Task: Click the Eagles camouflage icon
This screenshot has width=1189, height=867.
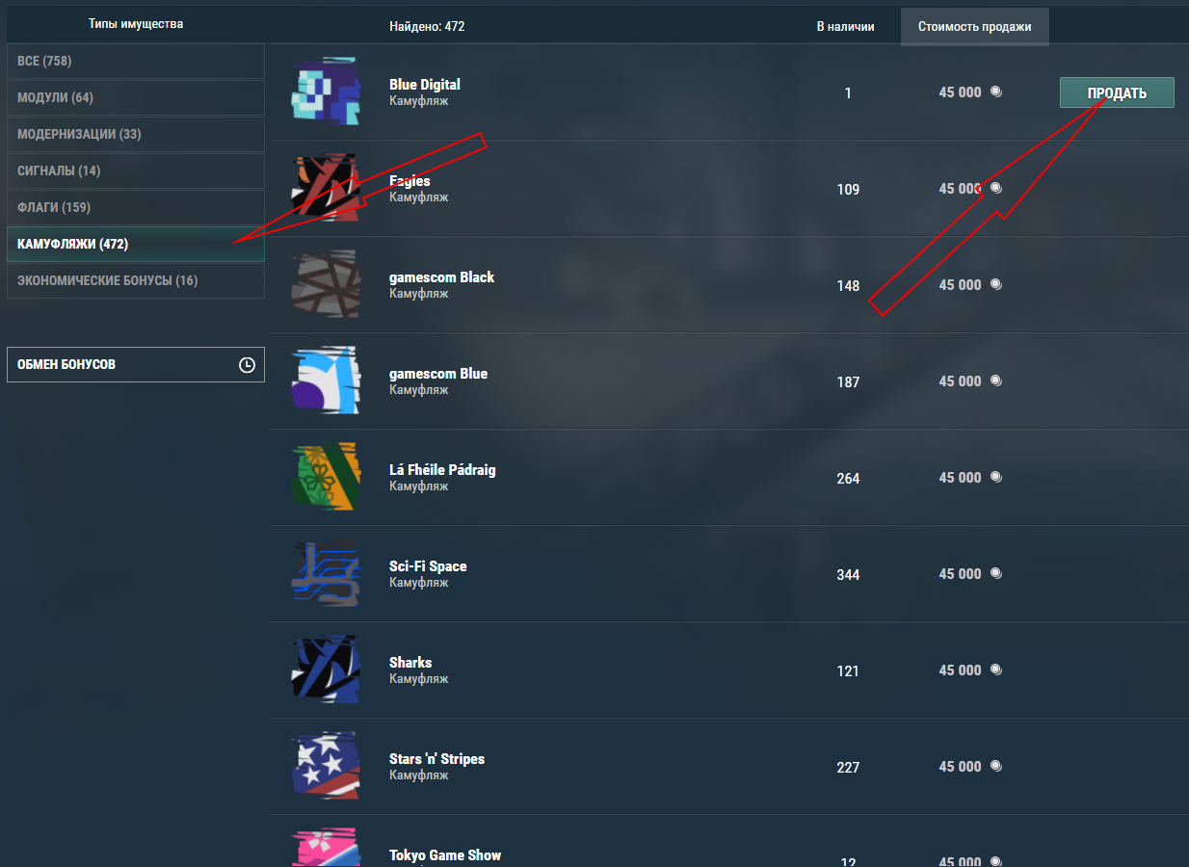Action: click(x=326, y=188)
